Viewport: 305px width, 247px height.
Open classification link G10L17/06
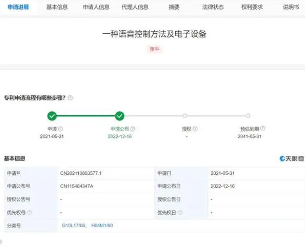coord(73,225)
